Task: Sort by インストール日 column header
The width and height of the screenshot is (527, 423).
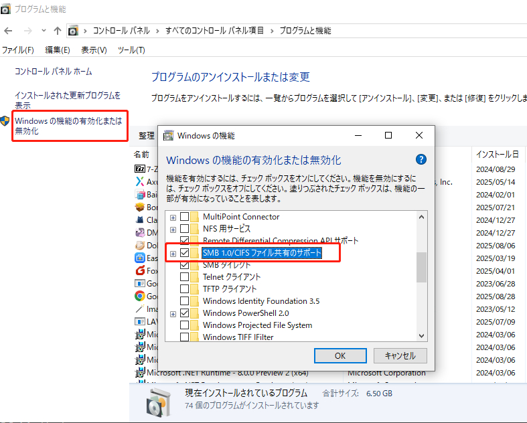Action: 497,154
